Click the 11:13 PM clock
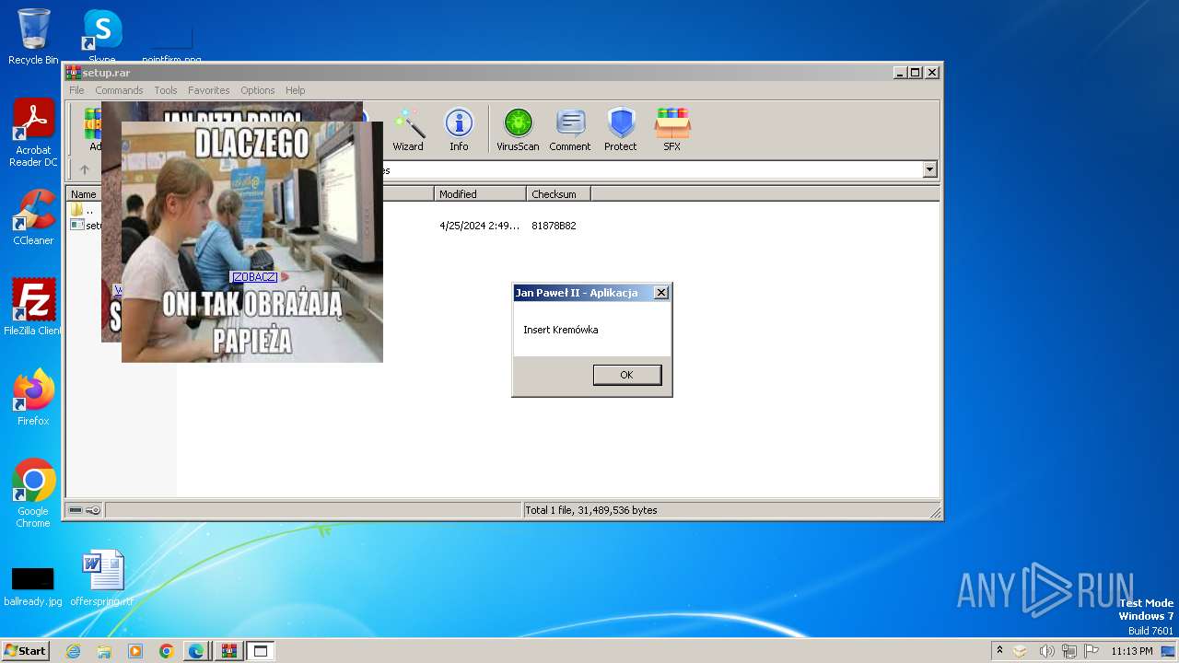Screen dimensions: 1179x663 point(1132,651)
